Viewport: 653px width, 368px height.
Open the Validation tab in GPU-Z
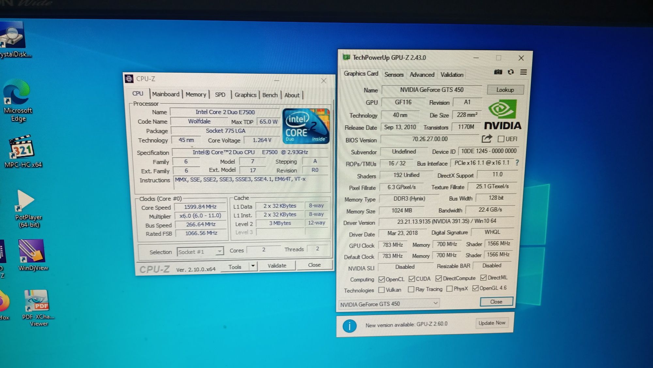point(452,75)
